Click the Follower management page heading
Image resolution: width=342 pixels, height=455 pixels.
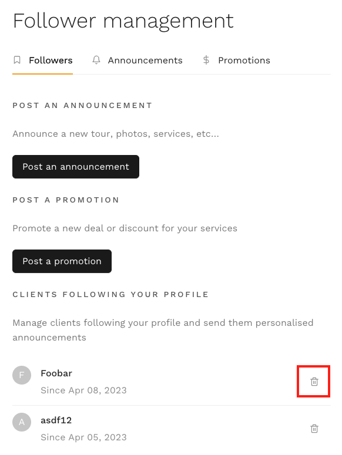tap(123, 21)
